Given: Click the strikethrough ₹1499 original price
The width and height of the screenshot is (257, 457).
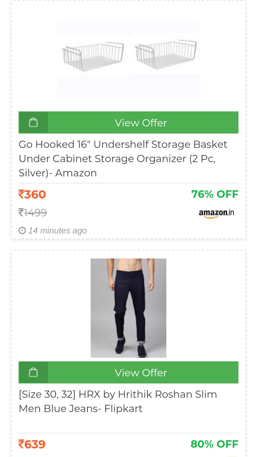Looking at the screenshot, I should [32, 213].
